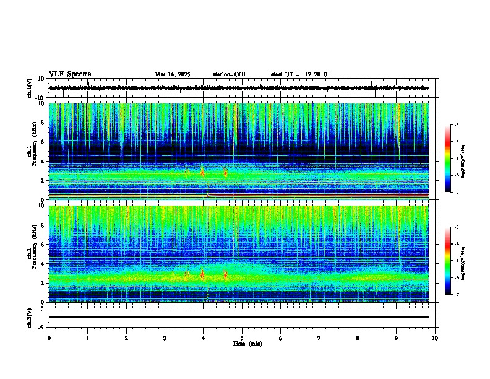
Task: Click the x-axis tick label '0'
Action: [x=49, y=338]
